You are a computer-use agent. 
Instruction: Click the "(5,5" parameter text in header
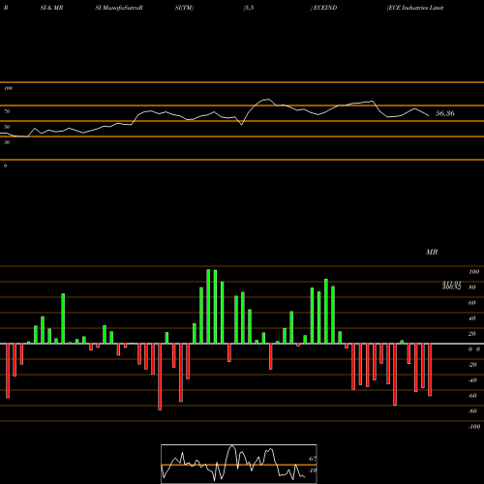coord(249,8)
